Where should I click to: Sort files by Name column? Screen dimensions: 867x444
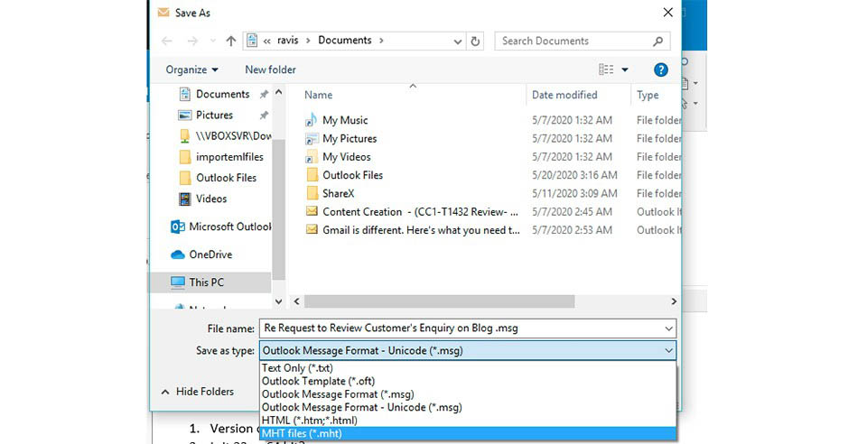click(319, 95)
